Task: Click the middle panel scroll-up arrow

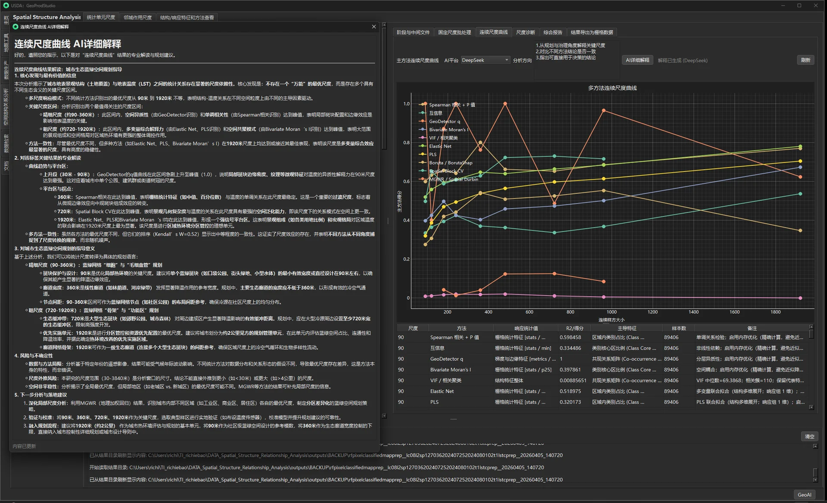Action: tap(384, 25)
